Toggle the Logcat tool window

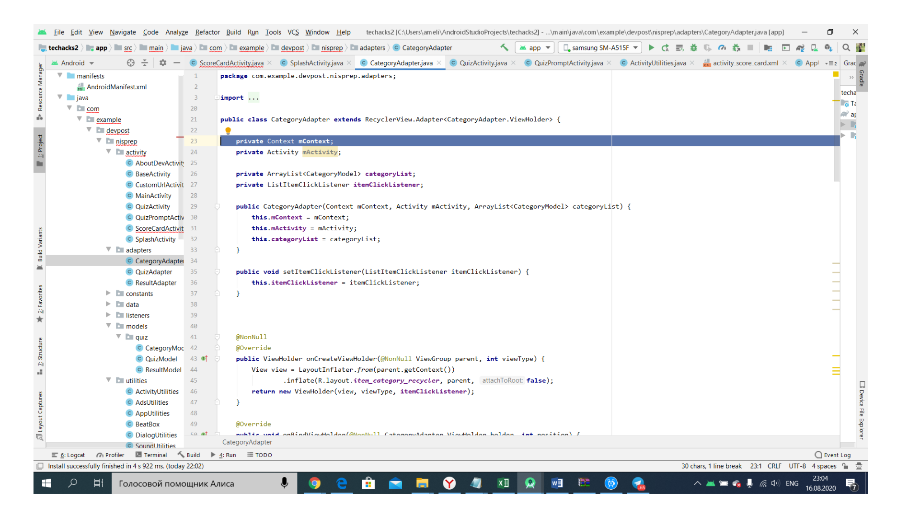[x=69, y=455]
